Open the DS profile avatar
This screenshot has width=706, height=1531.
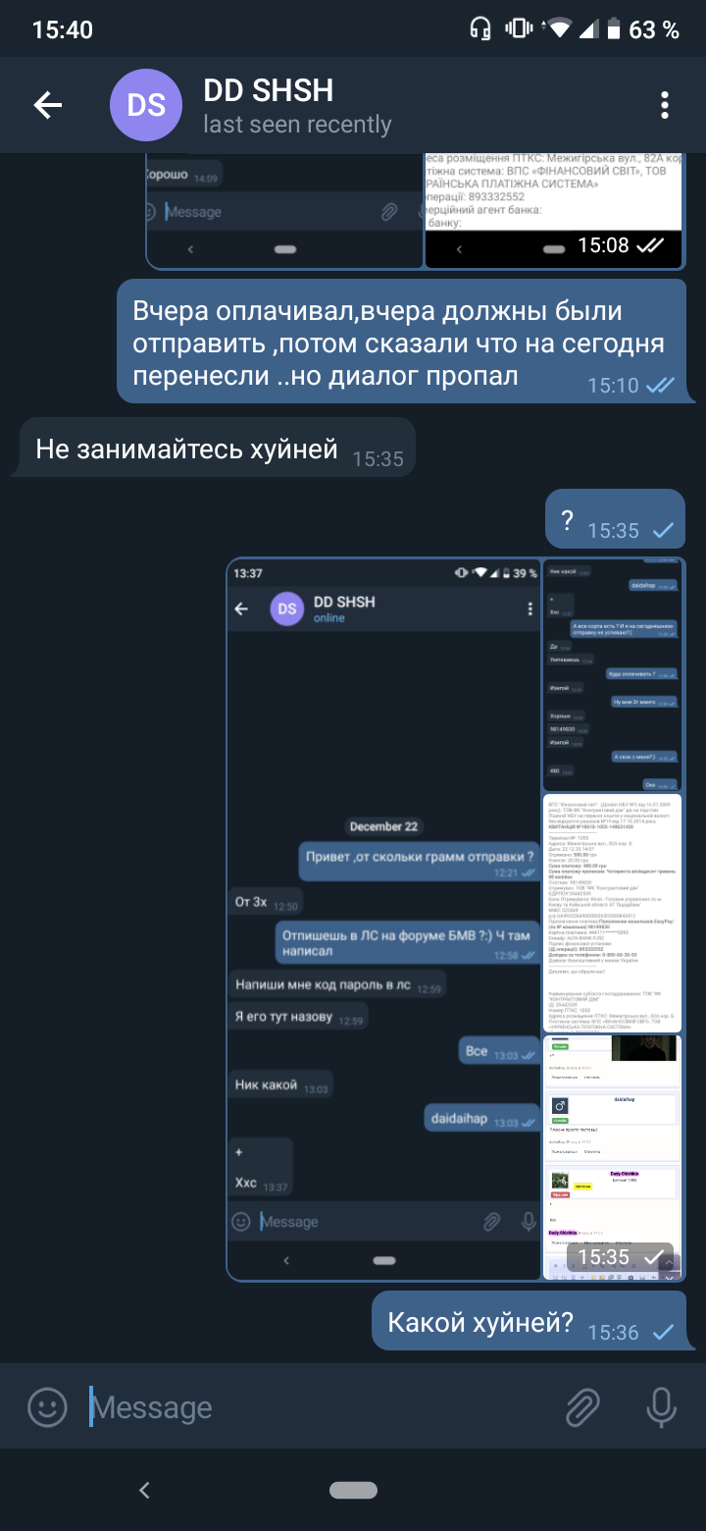click(x=146, y=105)
